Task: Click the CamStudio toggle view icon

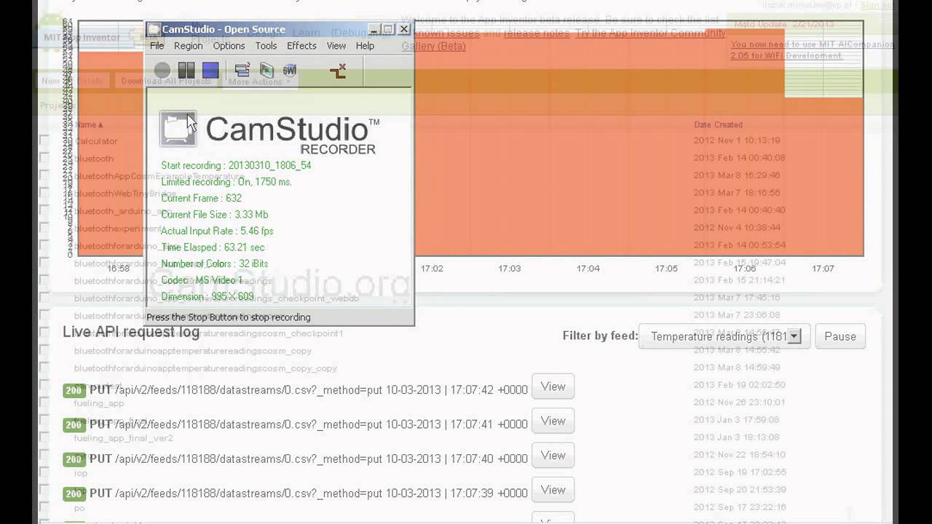Action: tap(242, 70)
